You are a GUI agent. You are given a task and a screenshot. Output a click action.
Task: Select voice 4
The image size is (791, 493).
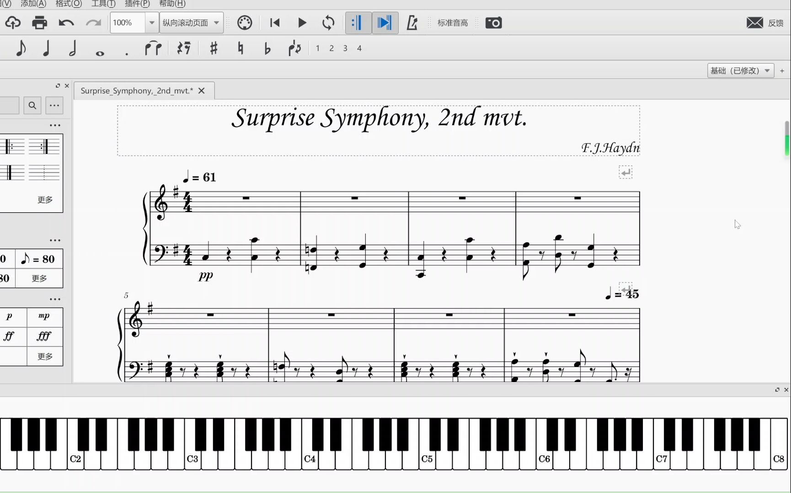point(359,48)
